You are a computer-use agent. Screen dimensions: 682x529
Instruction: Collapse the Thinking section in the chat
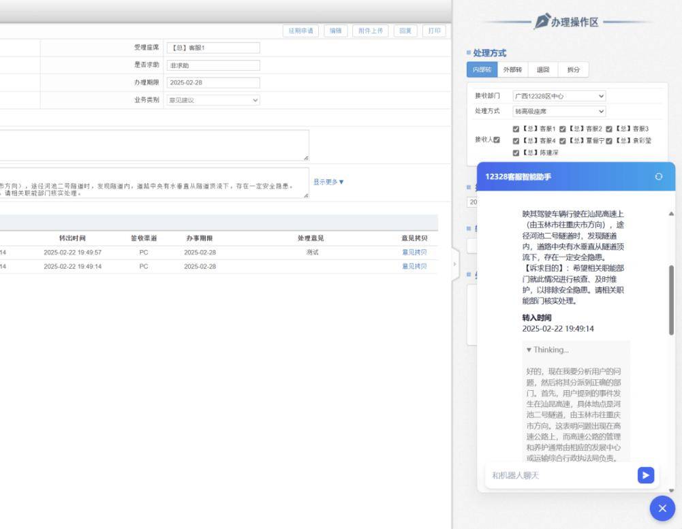547,350
